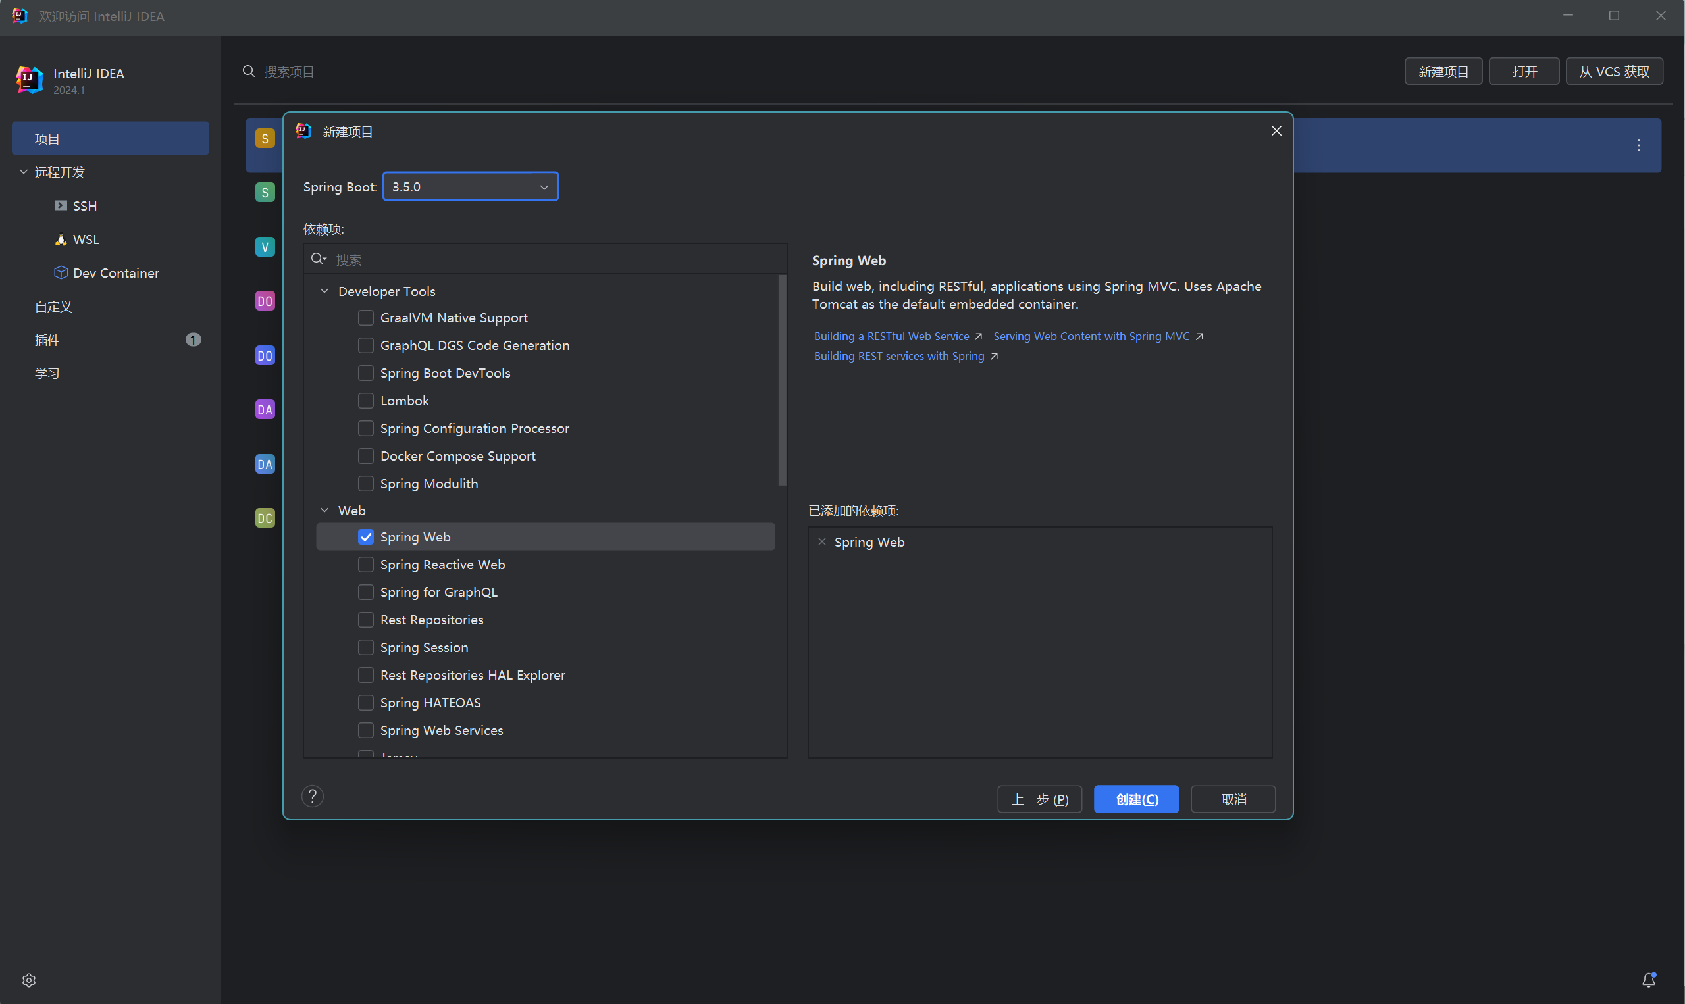Open the notifications bell icon
Image resolution: width=1685 pixels, height=1004 pixels.
click(1648, 980)
